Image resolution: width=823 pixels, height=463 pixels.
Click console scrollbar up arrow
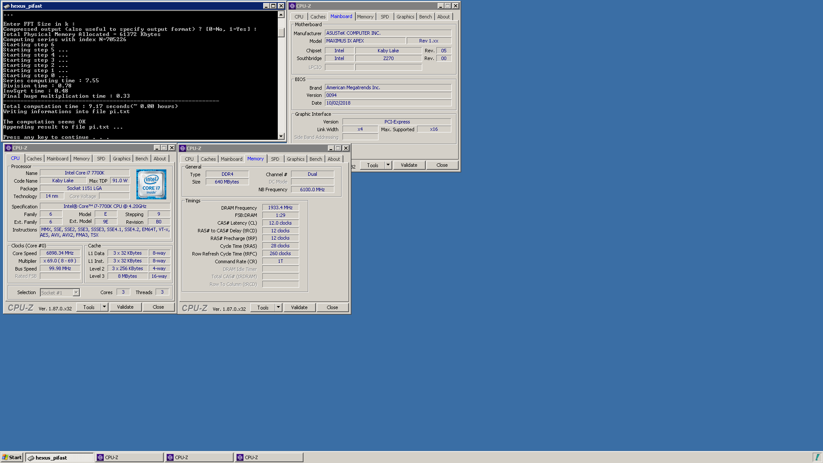click(281, 15)
